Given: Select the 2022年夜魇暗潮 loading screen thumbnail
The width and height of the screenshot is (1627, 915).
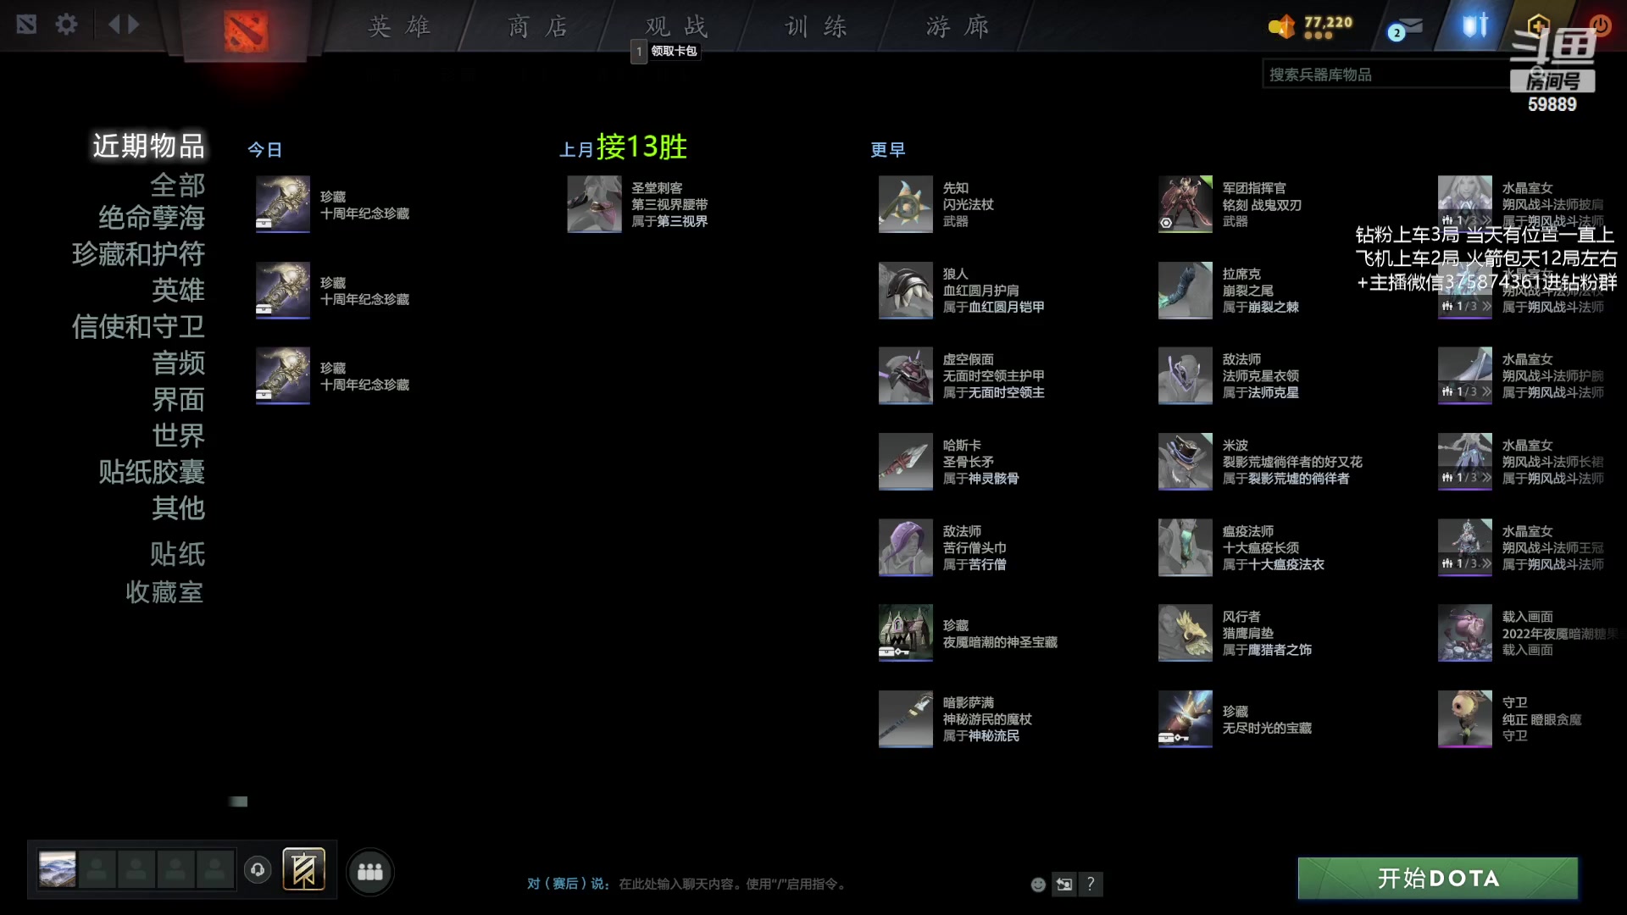Looking at the screenshot, I should pyautogui.click(x=1464, y=633).
